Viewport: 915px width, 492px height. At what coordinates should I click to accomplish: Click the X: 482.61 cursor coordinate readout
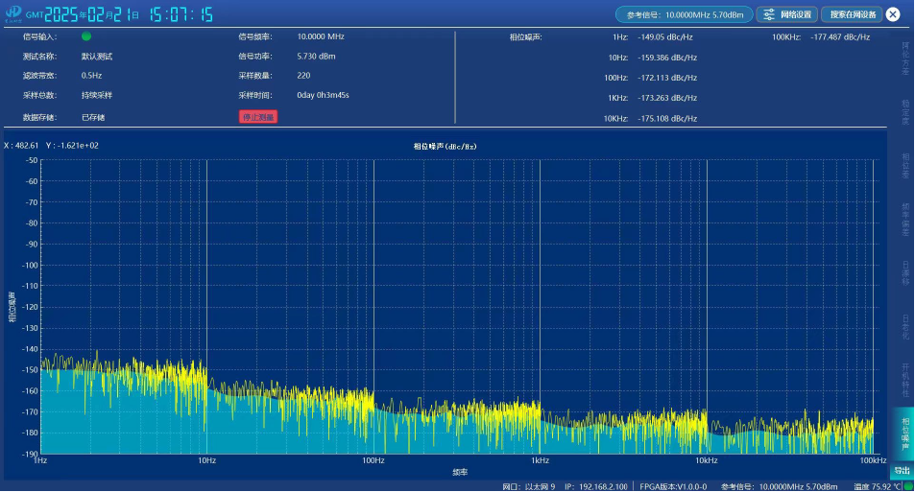[x=21, y=145]
